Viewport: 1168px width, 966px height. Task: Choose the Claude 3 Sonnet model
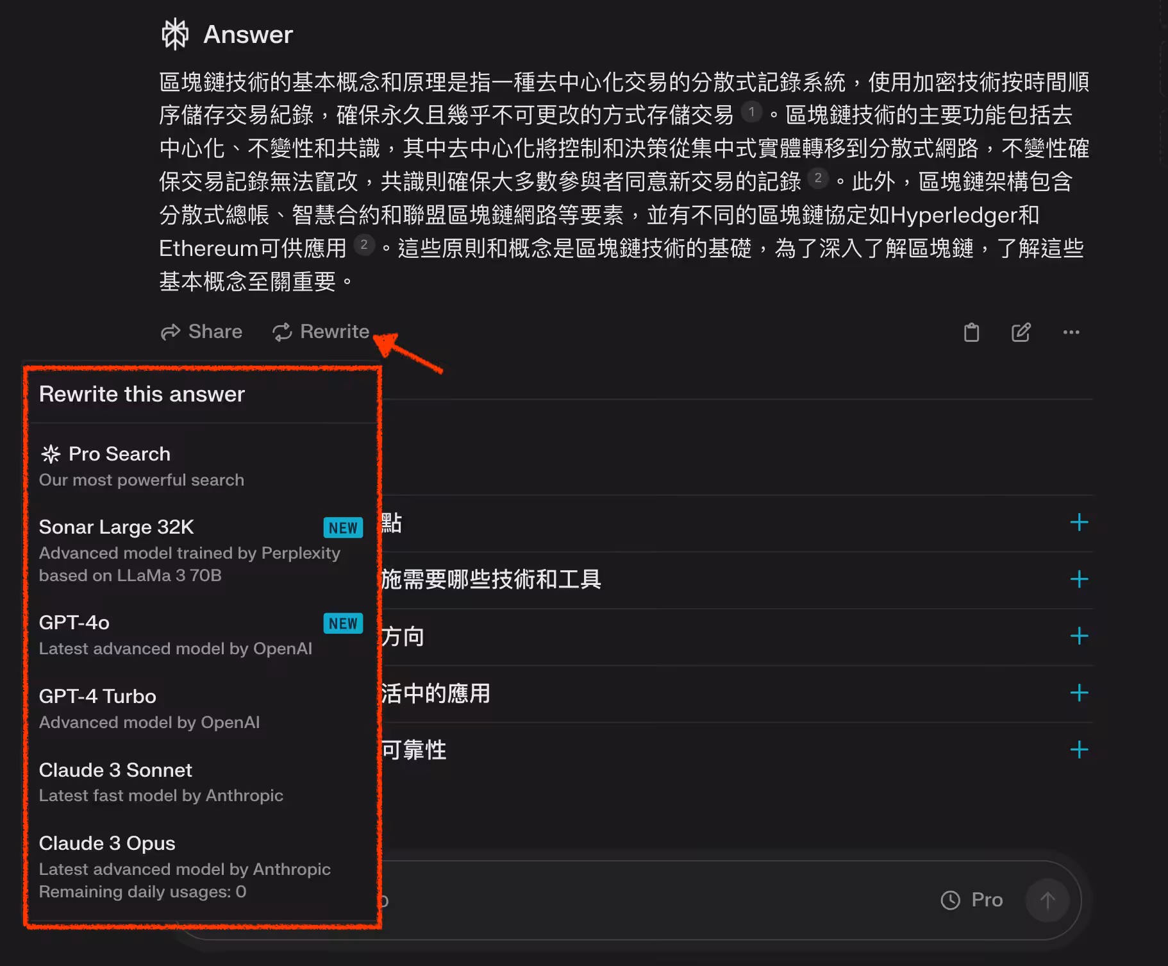coord(201,782)
